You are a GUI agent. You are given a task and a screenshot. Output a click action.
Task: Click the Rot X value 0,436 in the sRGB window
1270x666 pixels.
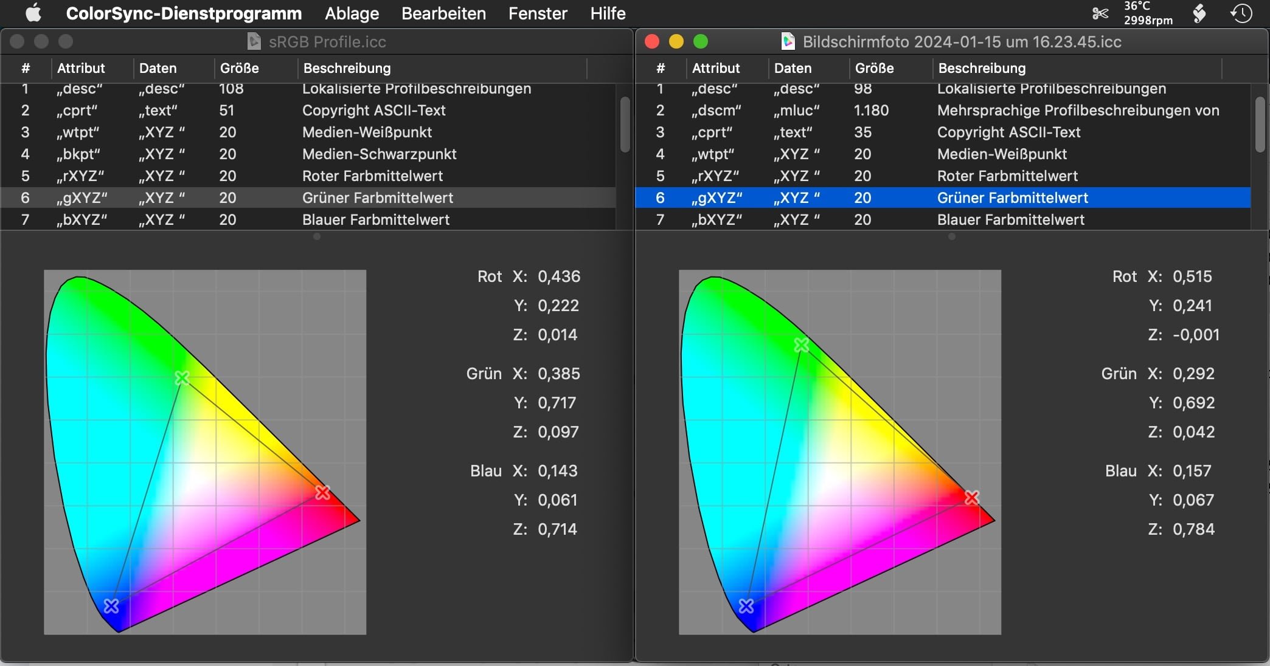point(559,276)
